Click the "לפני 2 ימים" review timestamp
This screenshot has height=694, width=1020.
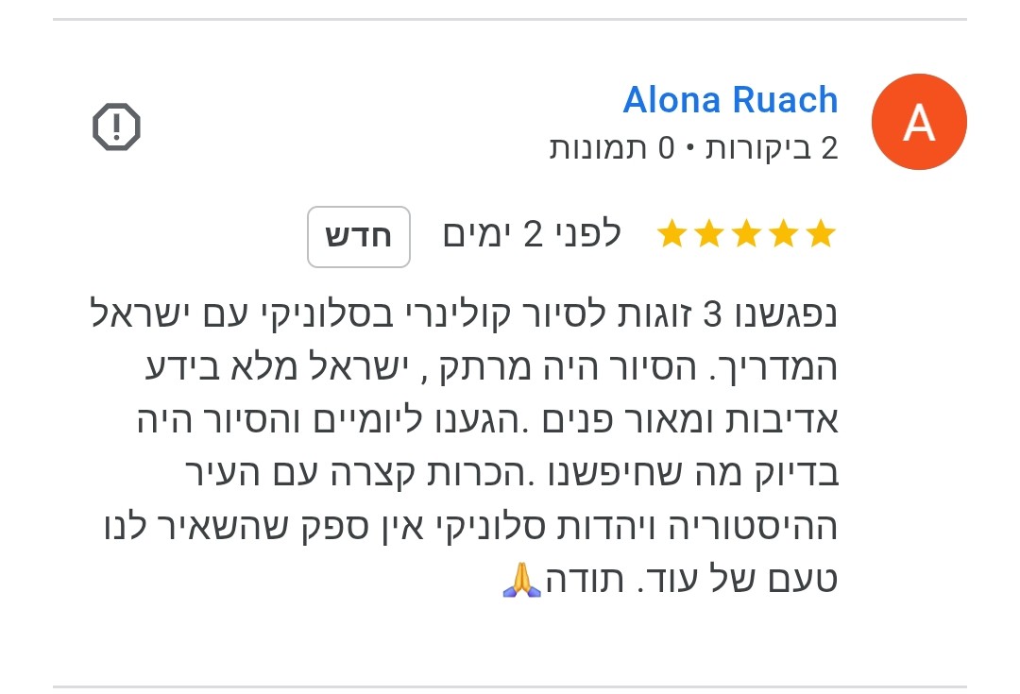tap(532, 234)
